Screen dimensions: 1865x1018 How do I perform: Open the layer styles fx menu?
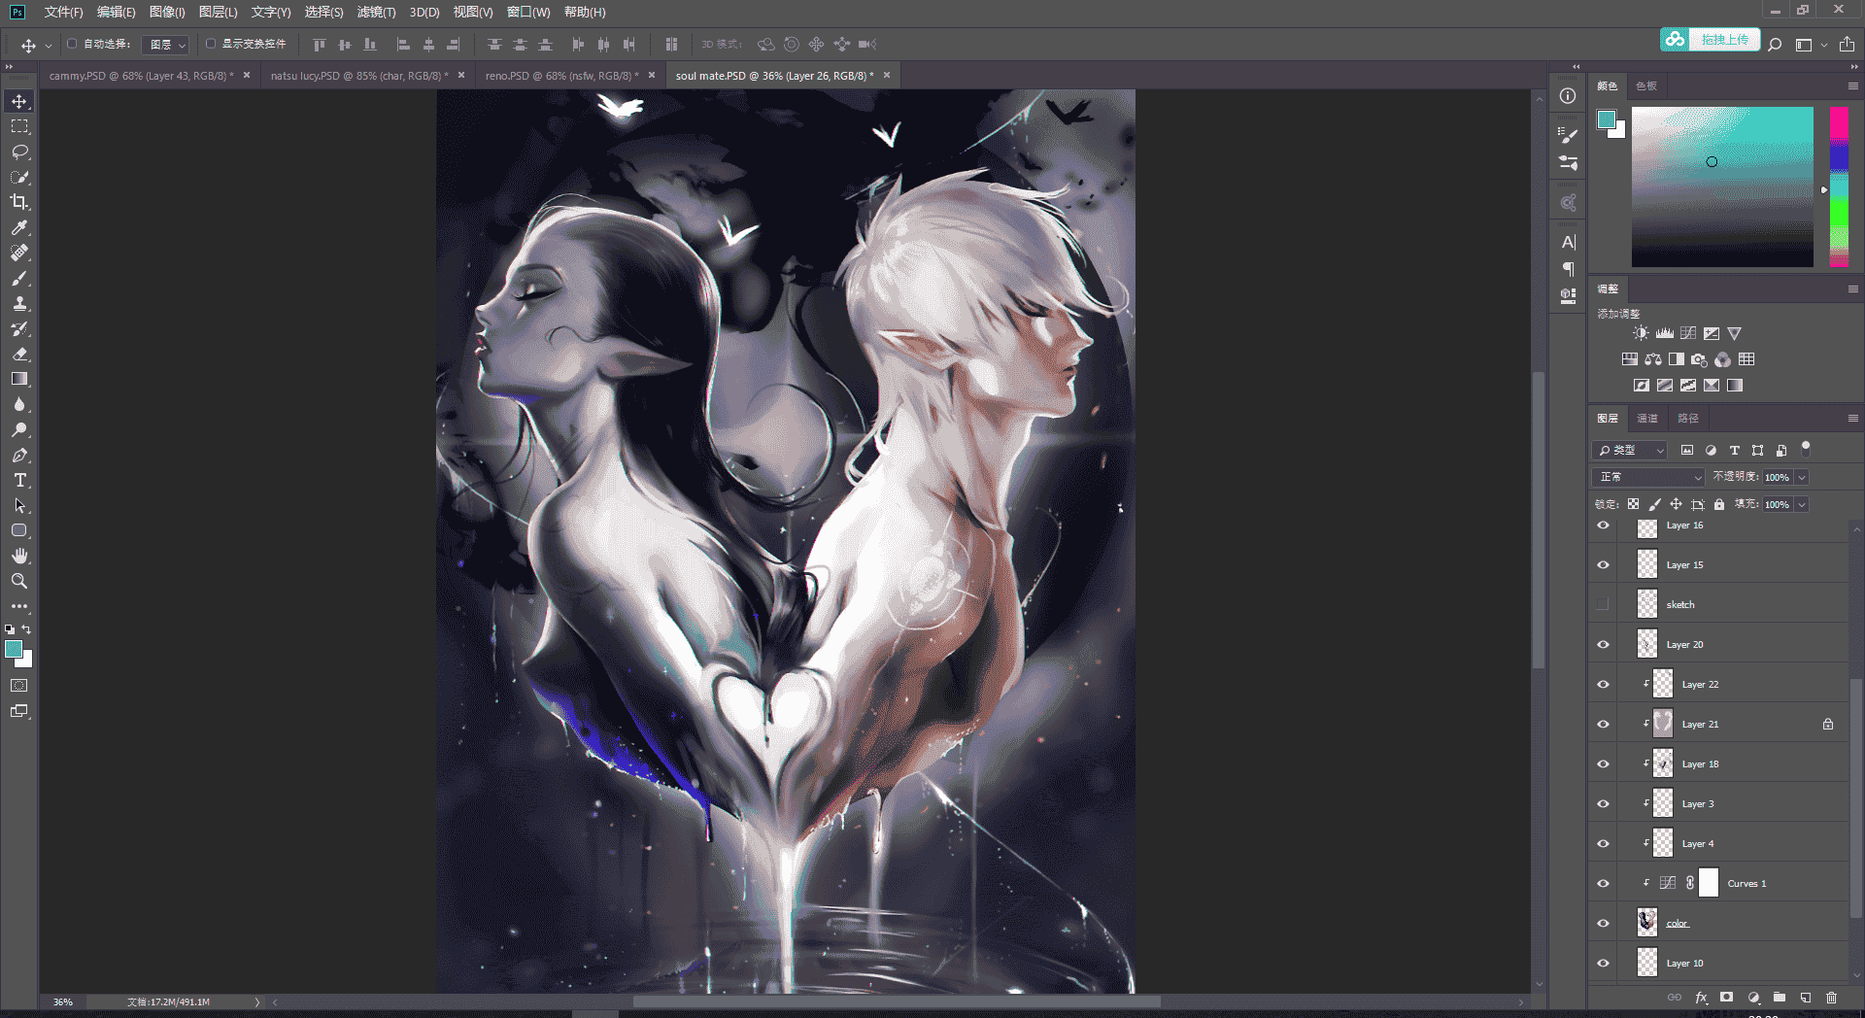1701,997
